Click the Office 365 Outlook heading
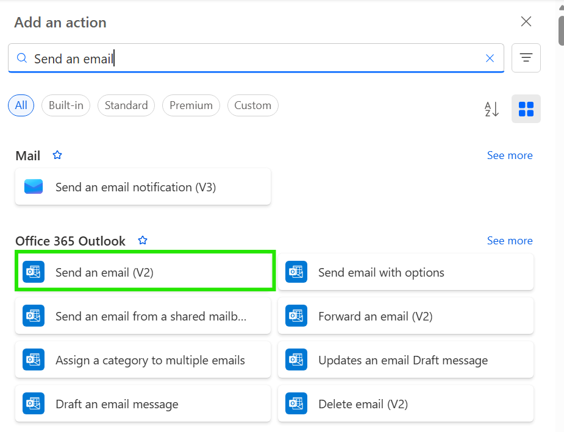Screen dimensions: 564x432 [x=70, y=241]
